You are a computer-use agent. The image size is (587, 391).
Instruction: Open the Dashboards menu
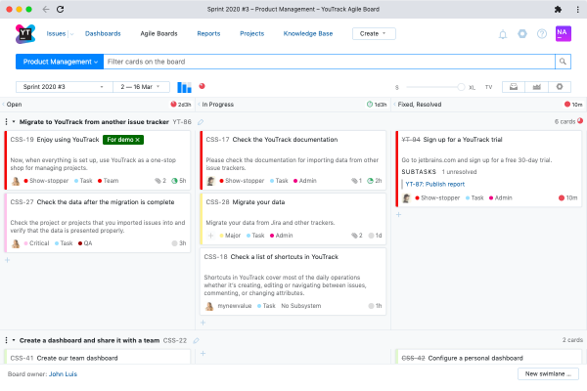coord(103,33)
